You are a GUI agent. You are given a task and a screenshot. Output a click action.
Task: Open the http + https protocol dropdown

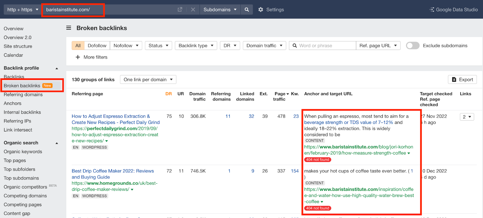coord(23,10)
